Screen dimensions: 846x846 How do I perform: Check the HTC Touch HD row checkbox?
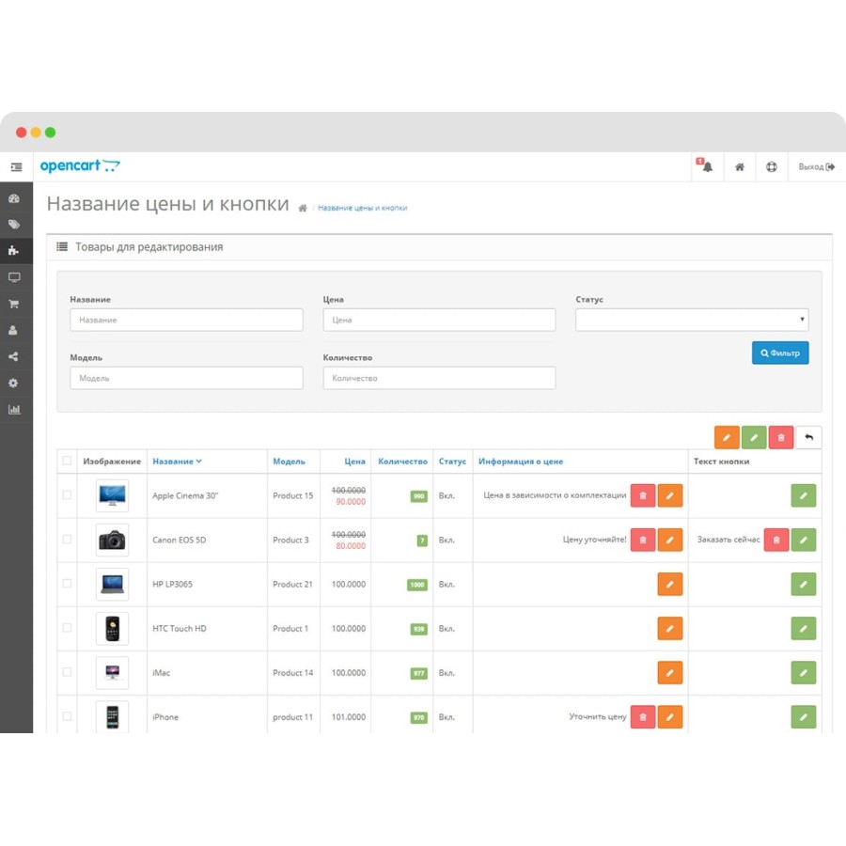[67, 628]
